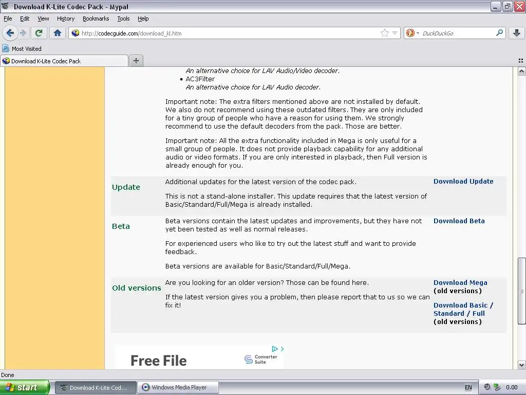Viewport: 526px width, 395px height.
Task: Open the Bookmarks menu
Action: [x=96, y=19]
